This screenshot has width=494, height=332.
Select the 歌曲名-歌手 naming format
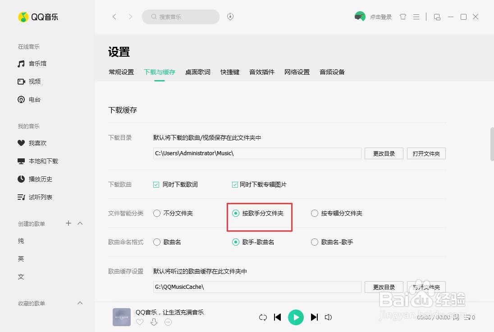314,242
